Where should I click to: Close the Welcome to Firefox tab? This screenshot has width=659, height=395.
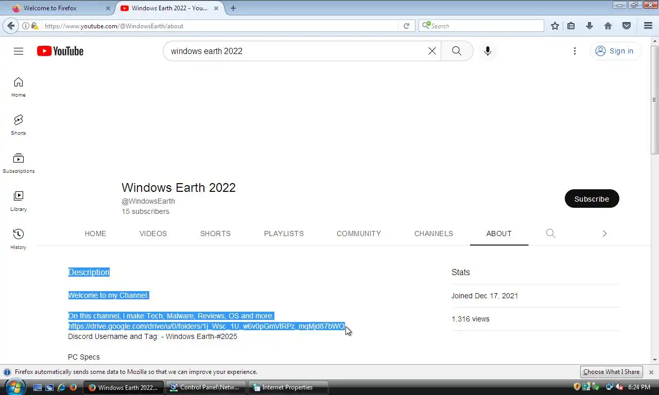[108, 8]
